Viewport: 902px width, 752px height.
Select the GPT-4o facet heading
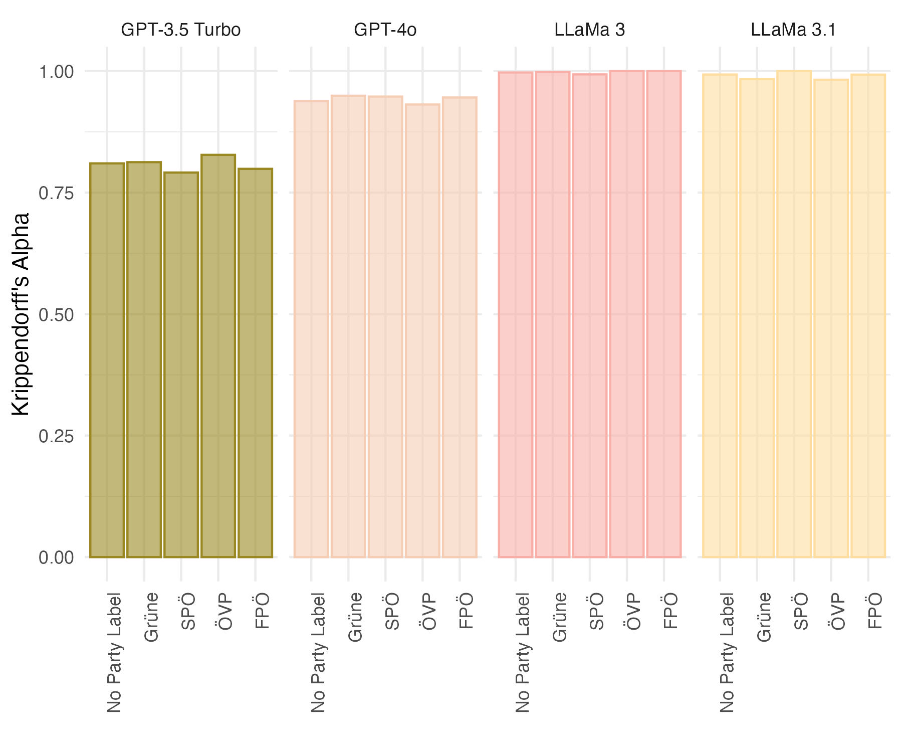tap(385, 30)
